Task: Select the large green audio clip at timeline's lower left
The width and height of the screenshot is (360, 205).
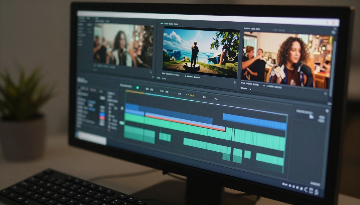Action: tap(139, 134)
